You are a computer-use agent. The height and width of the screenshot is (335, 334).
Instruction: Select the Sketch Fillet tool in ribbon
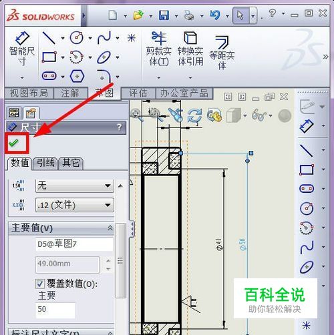[104, 76]
